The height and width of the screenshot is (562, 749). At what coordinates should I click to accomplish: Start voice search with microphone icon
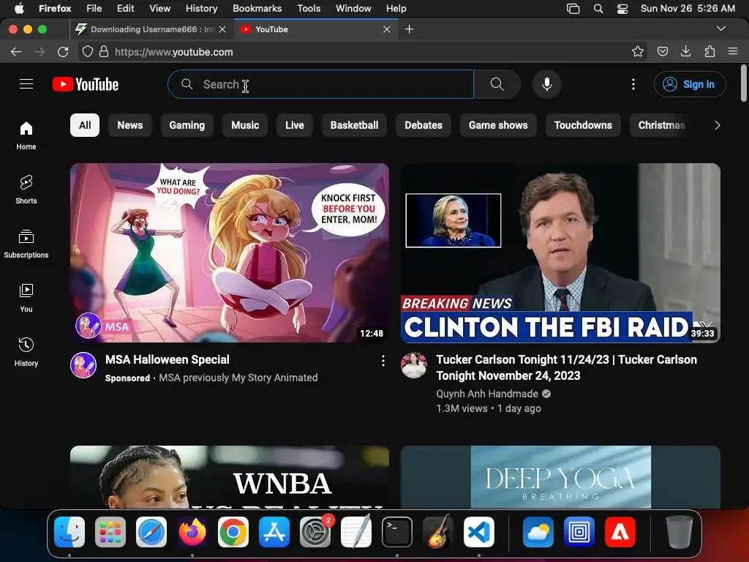click(x=547, y=84)
